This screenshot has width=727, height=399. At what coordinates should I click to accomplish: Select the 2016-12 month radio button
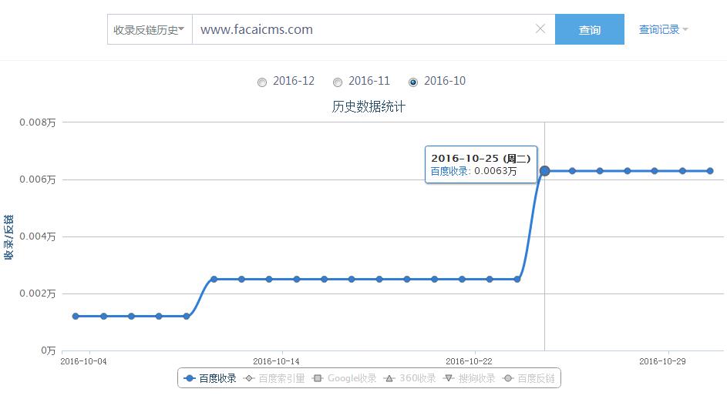click(262, 82)
